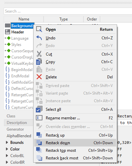Click the Restack top most icon

pyautogui.click(x=39, y=150)
